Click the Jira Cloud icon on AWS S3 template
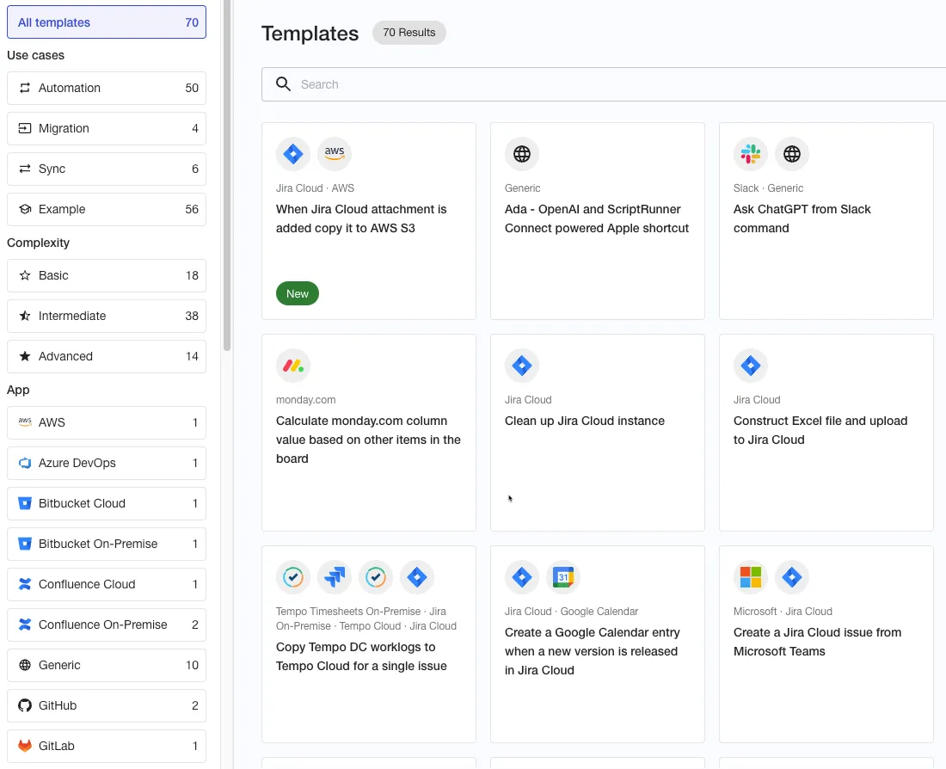Screen dimensions: 946x769 click(x=293, y=154)
